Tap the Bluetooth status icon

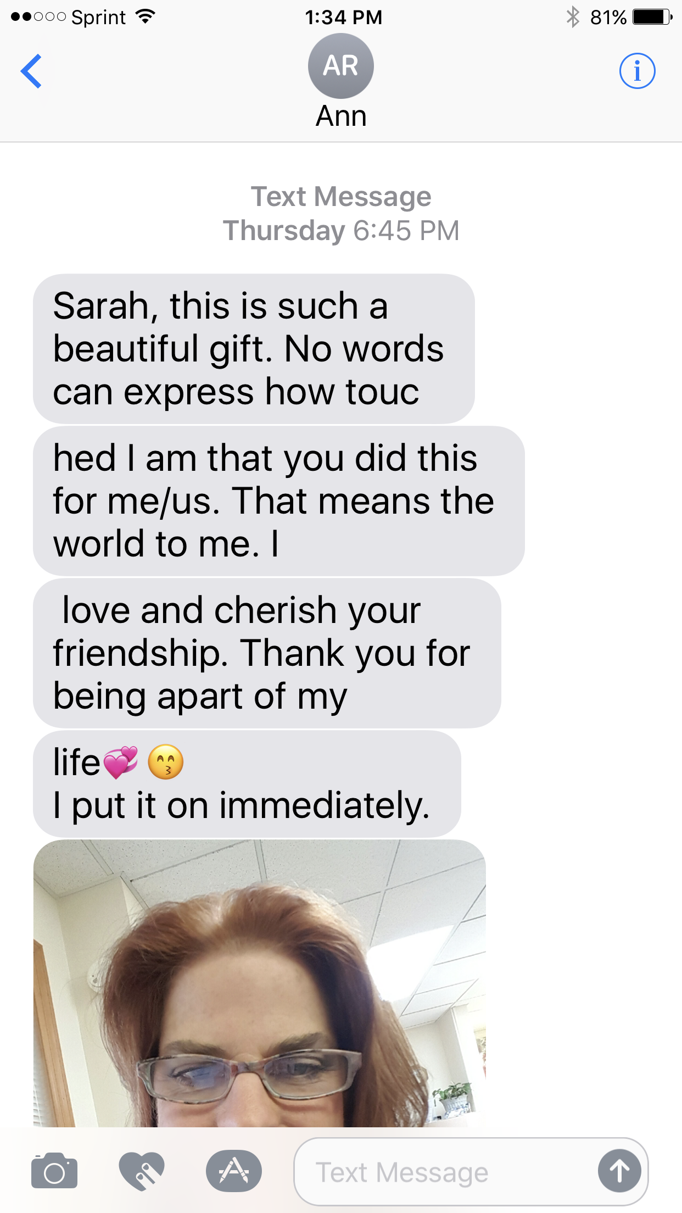pos(573,17)
